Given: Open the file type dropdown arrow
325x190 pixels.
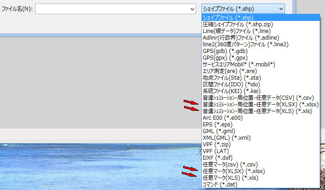Looking at the screenshot, I should point(281,9).
